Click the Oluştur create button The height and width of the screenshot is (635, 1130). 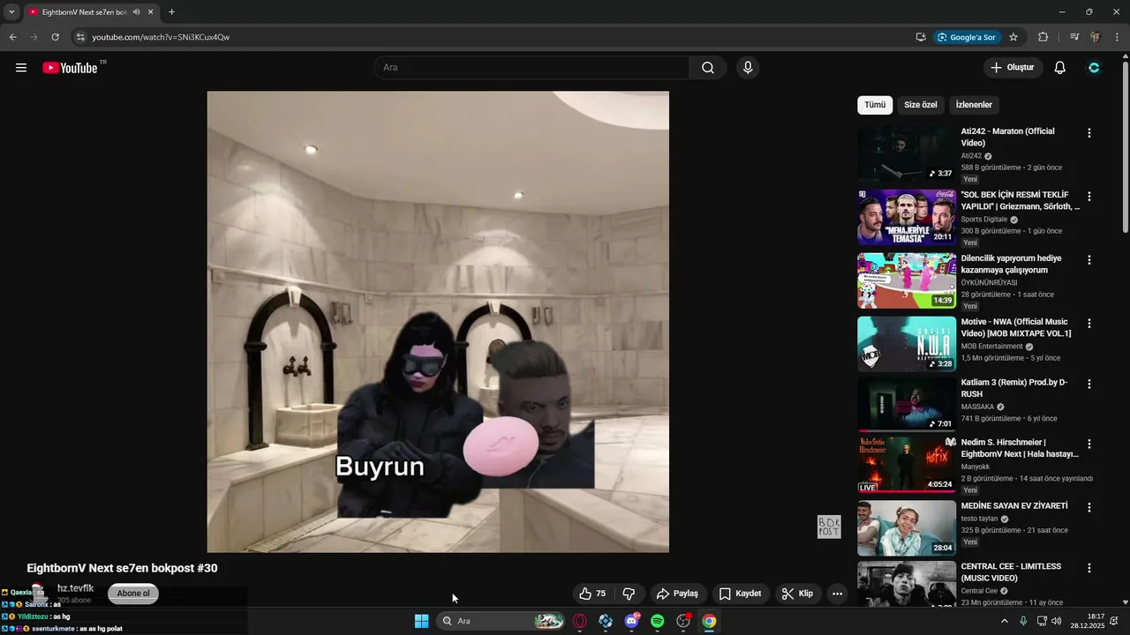click(x=1013, y=68)
